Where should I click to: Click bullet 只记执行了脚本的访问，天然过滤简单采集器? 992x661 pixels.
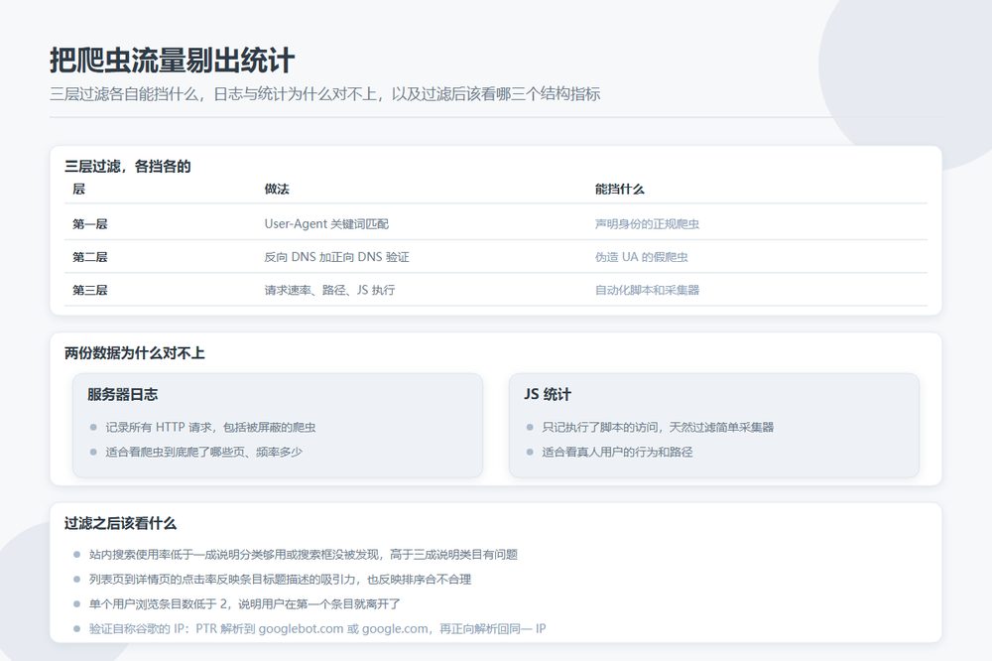[658, 428]
